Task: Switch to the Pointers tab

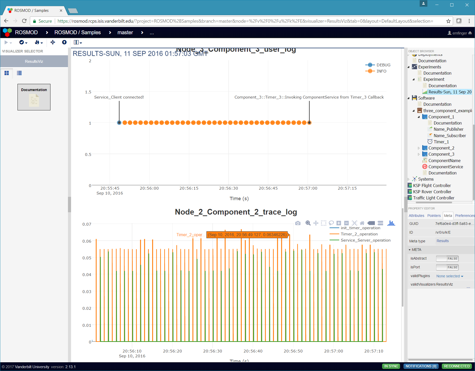Action: (x=434, y=216)
